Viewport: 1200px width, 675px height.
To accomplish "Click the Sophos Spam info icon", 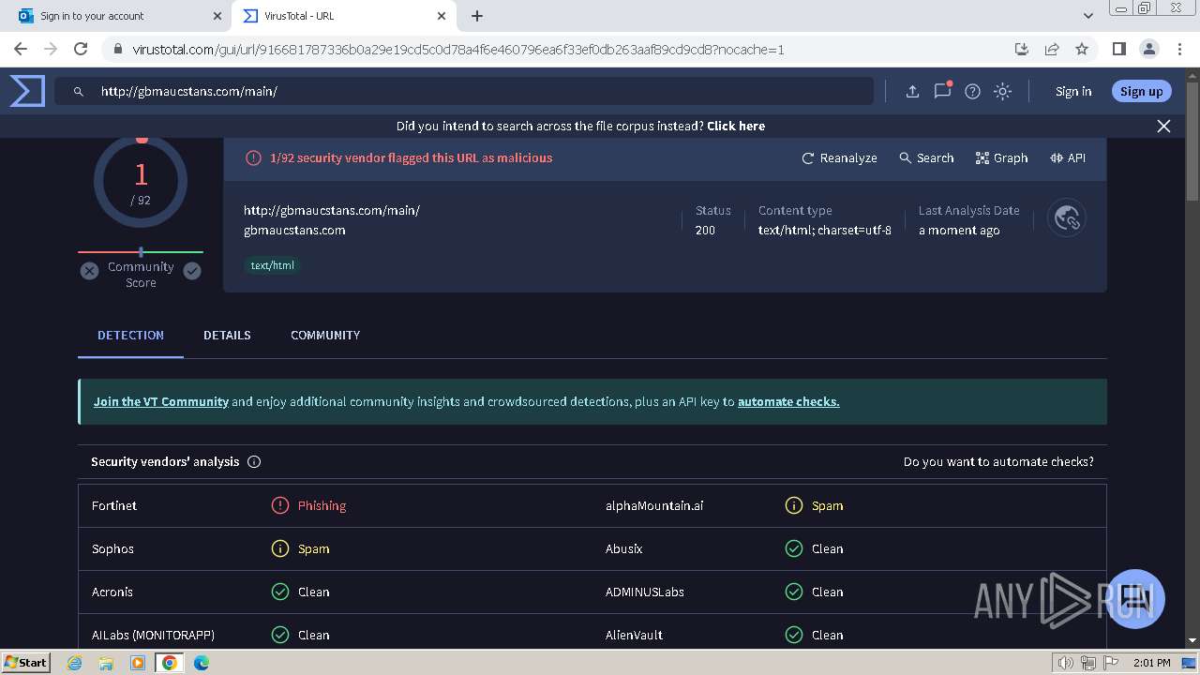I will (279, 548).
